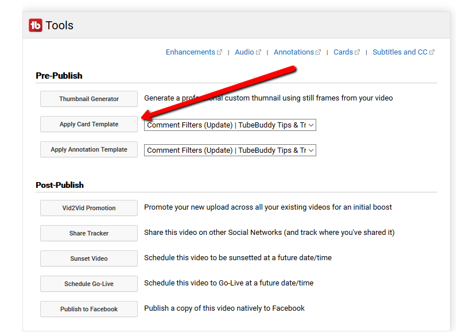This screenshot has width=458, height=336.
Task: Click the external-link icon beside Subtitles and CC
Action: click(432, 52)
